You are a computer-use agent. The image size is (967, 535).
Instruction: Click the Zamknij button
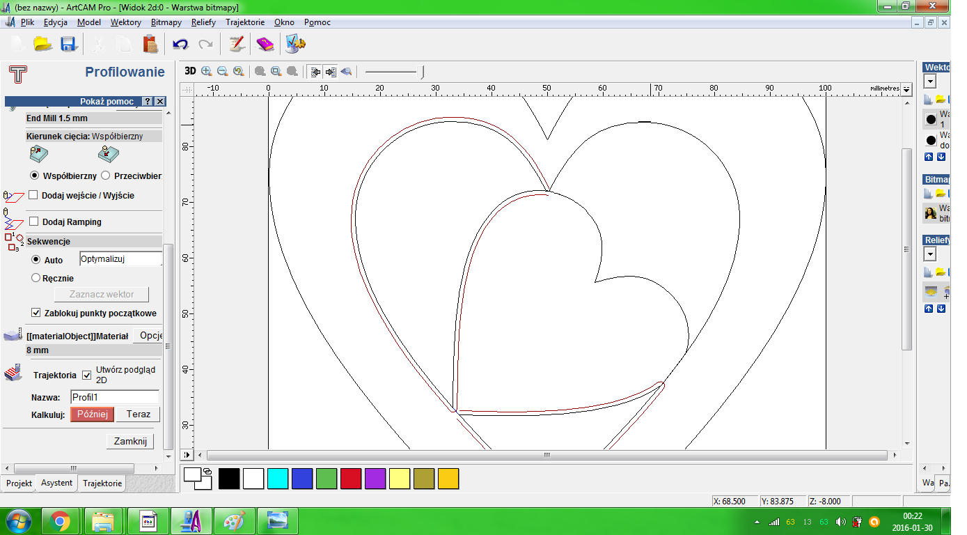click(129, 441)
